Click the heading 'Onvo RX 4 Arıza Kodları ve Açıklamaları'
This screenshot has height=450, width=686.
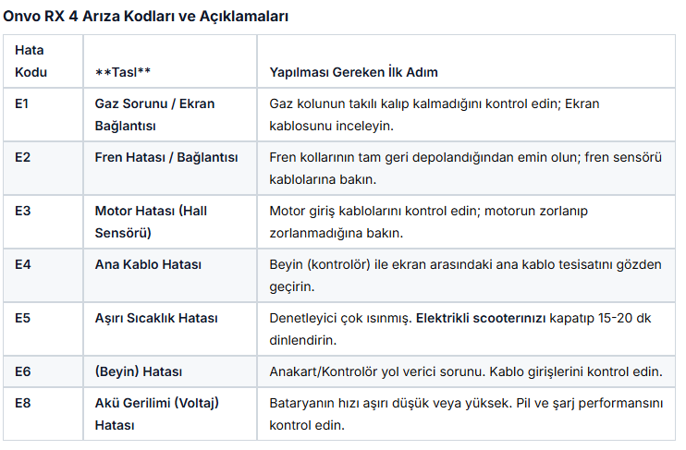(x=145, y=16)
